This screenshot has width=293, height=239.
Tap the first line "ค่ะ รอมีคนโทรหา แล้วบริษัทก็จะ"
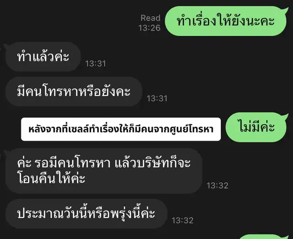pyautogui.click(x=104, y=163)
